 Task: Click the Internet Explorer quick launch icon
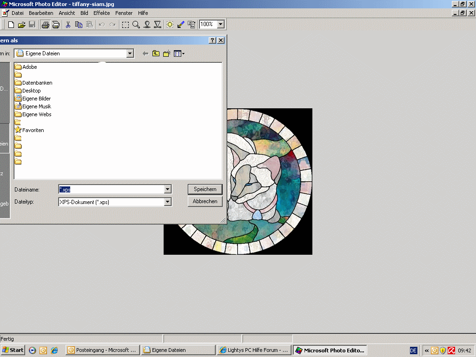(x=54, y=350)
